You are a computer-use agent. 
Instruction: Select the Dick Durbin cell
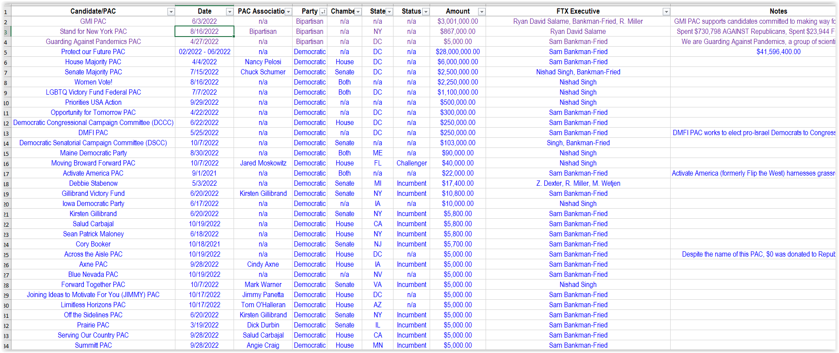pos(263,325)
